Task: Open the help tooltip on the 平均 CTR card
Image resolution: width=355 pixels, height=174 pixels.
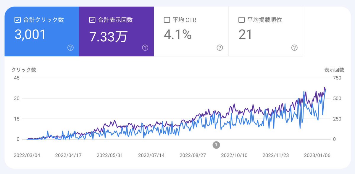Action: (x=220, y=48)
